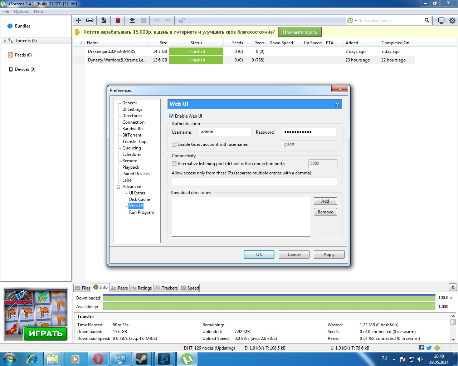Screen dimensions: 458x366
Task: Switch to the Peers tab
Action: (119, 288)
